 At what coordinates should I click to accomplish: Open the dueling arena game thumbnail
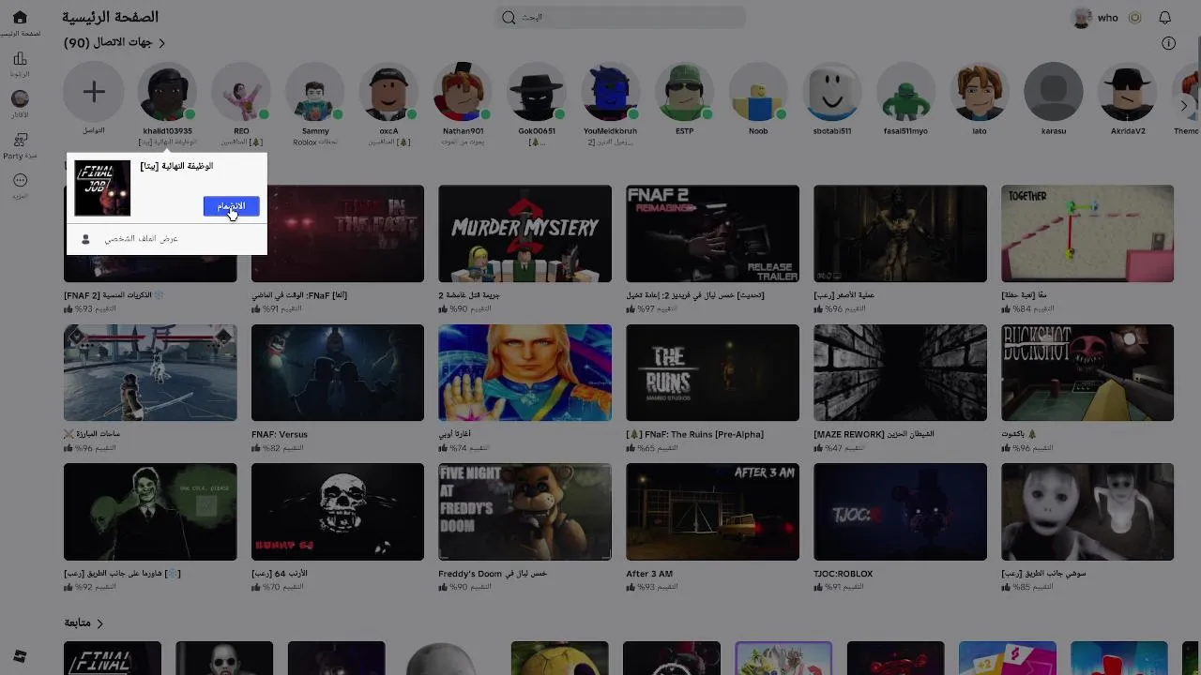point(150,373)
